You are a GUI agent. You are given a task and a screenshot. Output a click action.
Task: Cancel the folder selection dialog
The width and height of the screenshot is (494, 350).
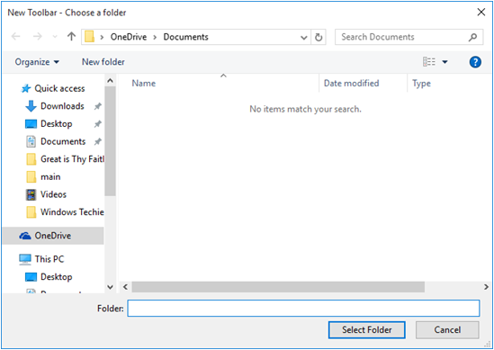point(447,330)
